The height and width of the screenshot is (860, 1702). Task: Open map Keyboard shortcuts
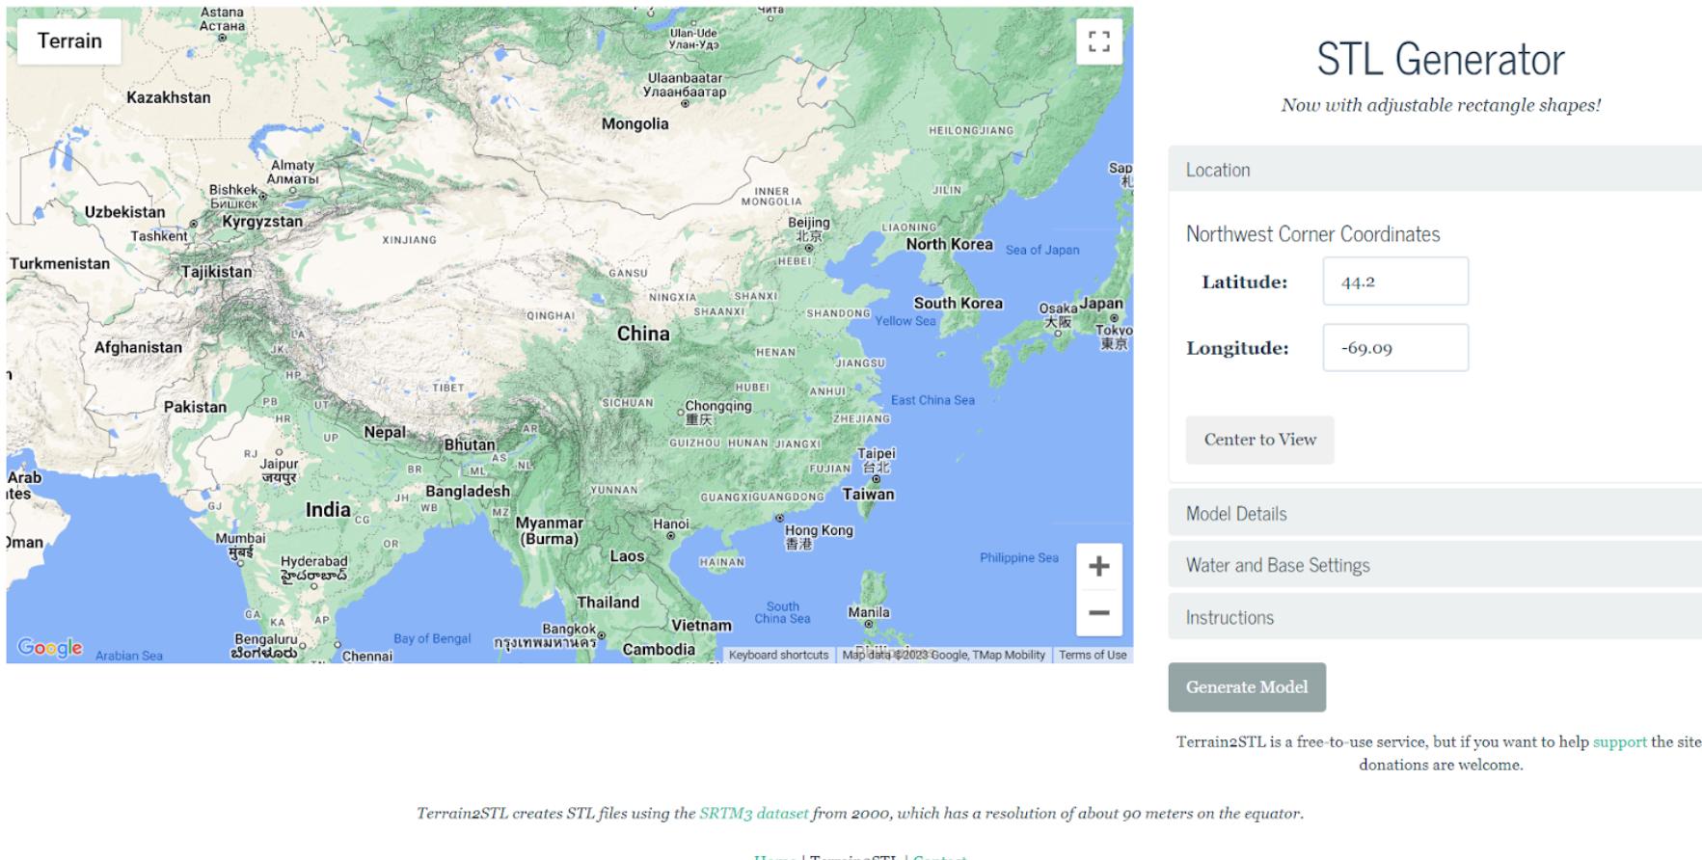tap(778, 655)
